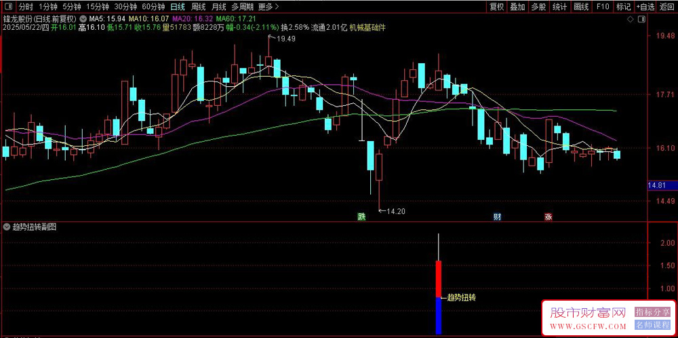Click the 机械基础件 industry link

(x=368, y=27)
